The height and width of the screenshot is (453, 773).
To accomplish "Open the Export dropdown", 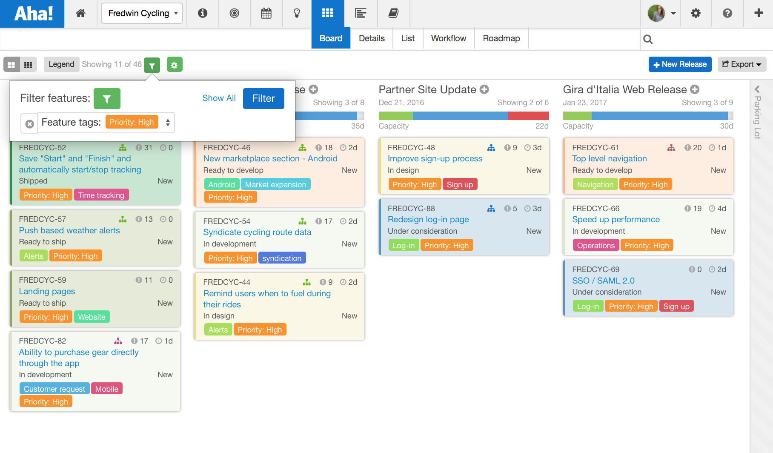I will (742, 64).
